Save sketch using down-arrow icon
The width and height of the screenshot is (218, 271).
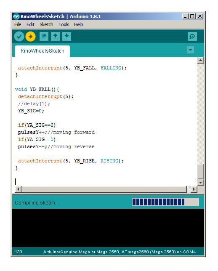[x=66, y=37]
